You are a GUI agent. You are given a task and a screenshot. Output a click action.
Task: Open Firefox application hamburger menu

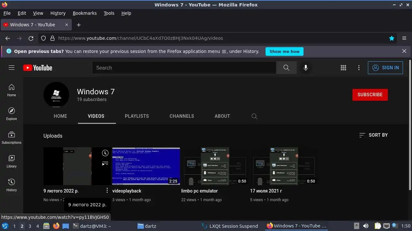(x=404, y=38)
